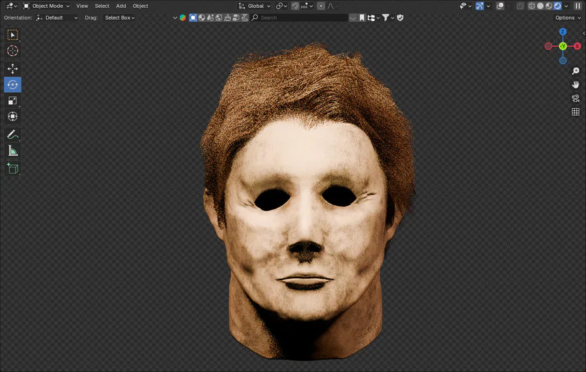Click the X axis on navigation gizmo

point(578,46)
